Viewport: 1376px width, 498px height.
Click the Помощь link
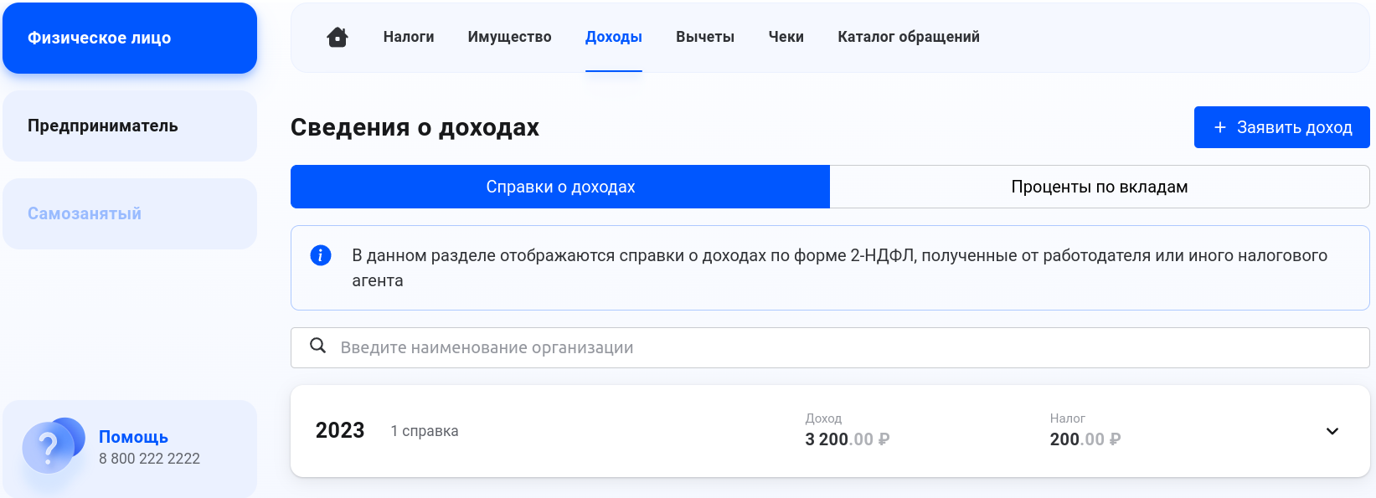133,437
